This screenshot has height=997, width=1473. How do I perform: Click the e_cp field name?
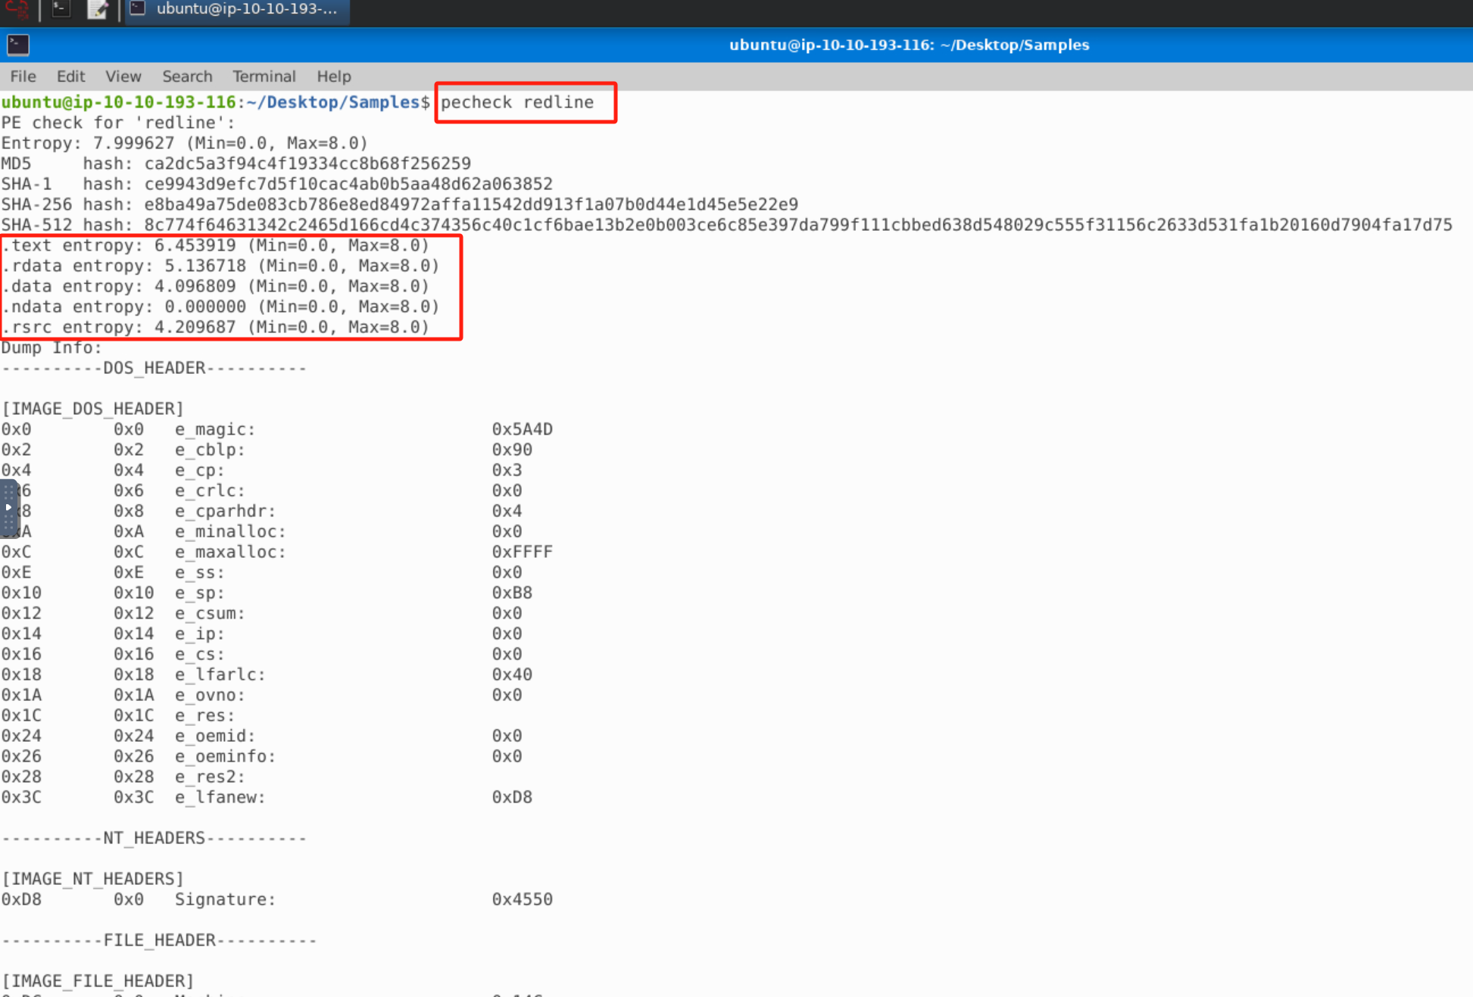point(199,470)
